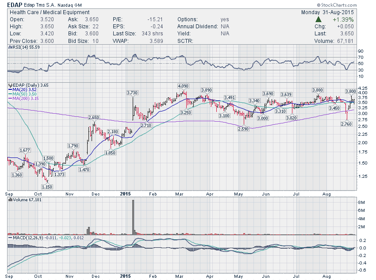Click the 4.090 price high label
This screenshot has width=376, height=280.
click(183, 86)
